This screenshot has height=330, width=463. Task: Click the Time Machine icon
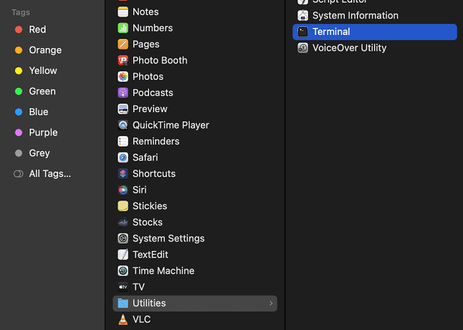(123, 271)
